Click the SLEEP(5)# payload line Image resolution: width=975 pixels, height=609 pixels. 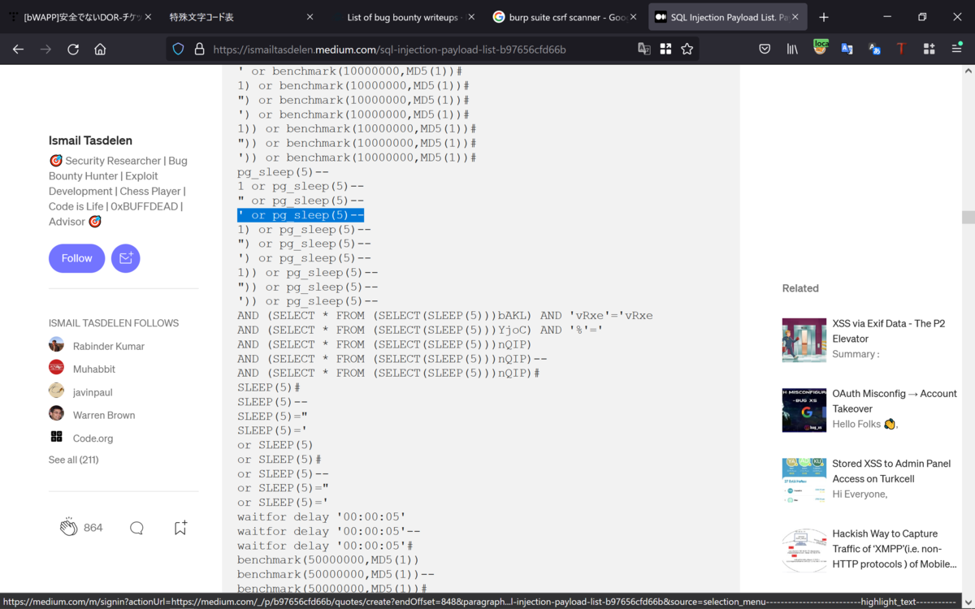click(x=269, y=387)
